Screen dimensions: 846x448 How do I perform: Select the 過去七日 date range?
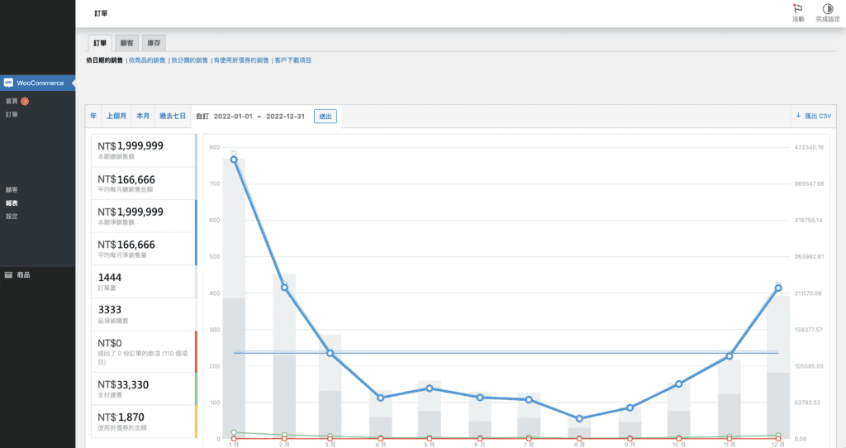(x=172, y=117)
